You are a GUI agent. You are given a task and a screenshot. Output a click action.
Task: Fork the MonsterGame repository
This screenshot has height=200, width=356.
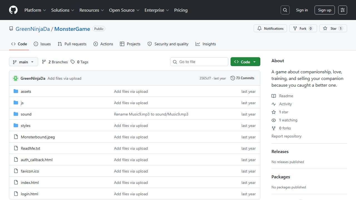coord(303,28)
